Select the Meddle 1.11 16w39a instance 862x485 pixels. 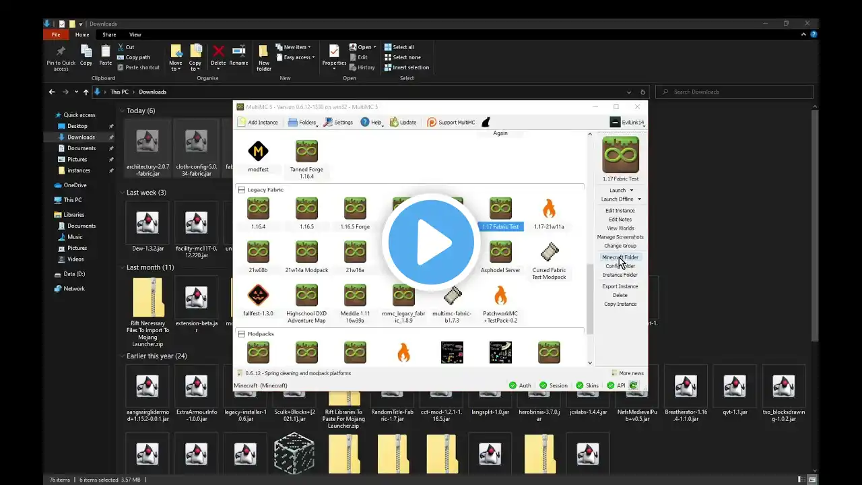(x=355, y=304)
